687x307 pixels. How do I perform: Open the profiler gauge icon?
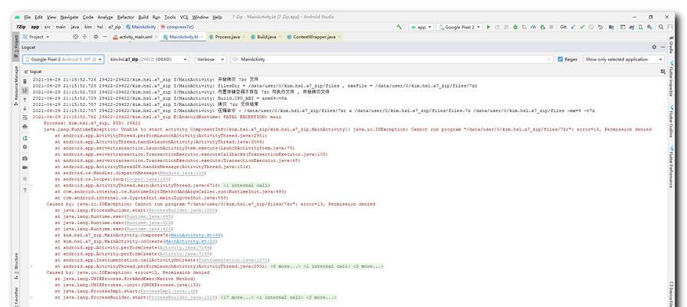[x=533, y=27]
